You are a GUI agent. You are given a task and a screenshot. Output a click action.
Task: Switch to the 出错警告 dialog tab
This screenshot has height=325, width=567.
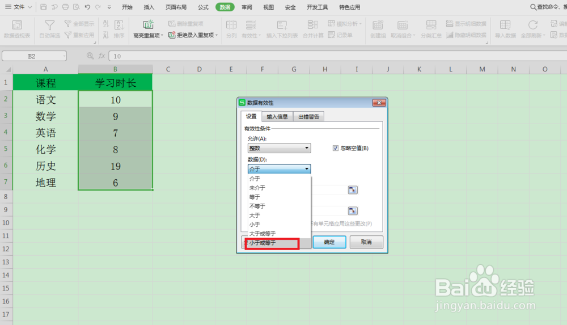(309, 116)
